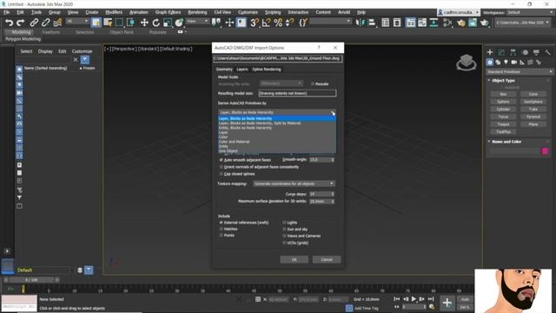Click the Play Animation button
Viewport: 556px width, 313px height.
414,299
